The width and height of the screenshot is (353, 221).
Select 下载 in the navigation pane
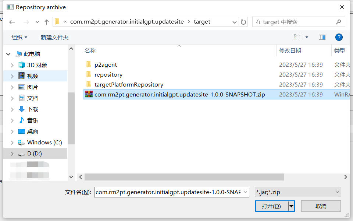coord(33,109)
